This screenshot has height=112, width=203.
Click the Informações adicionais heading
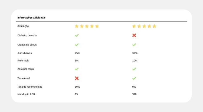(x=31, y=18)
